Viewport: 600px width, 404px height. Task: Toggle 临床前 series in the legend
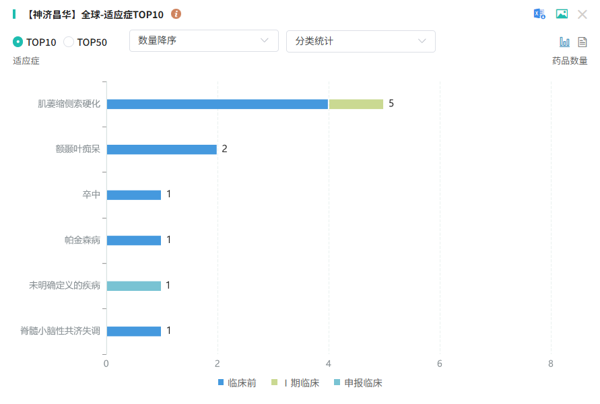[237, 383]
